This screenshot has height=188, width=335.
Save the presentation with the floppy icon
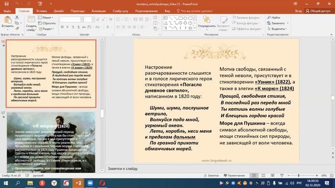(x=7, y=4)
